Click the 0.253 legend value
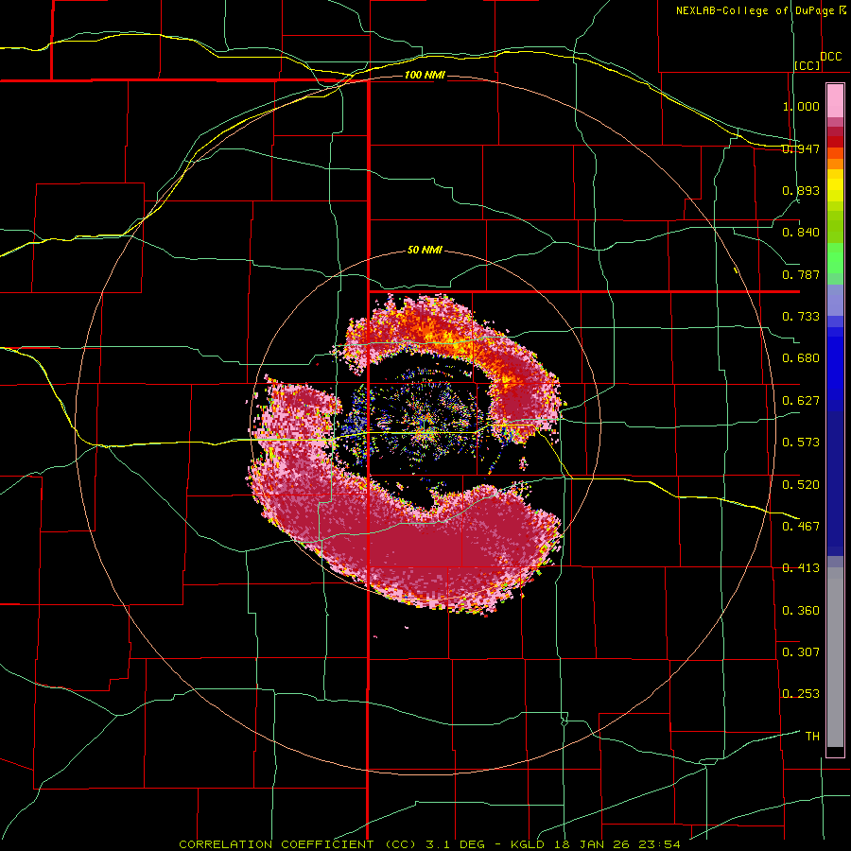This screenshot has height=851, width=851. pos(801,694)
